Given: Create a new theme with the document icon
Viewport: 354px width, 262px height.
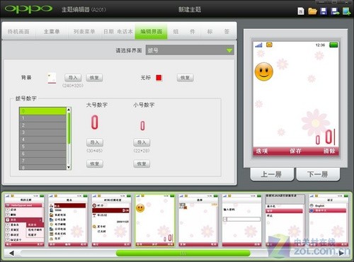Looking at the screenshot, I should pos(301,11).
